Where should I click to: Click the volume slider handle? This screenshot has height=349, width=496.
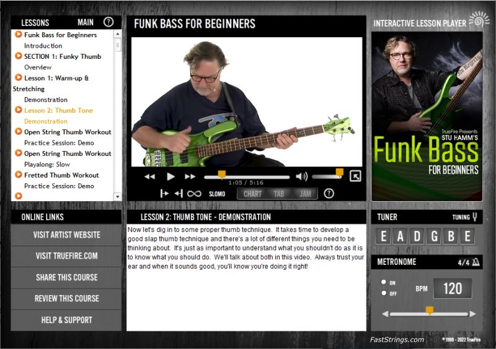[339, 173]
